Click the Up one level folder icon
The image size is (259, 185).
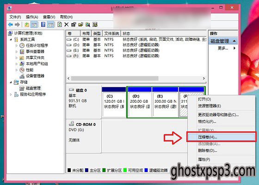27,25
